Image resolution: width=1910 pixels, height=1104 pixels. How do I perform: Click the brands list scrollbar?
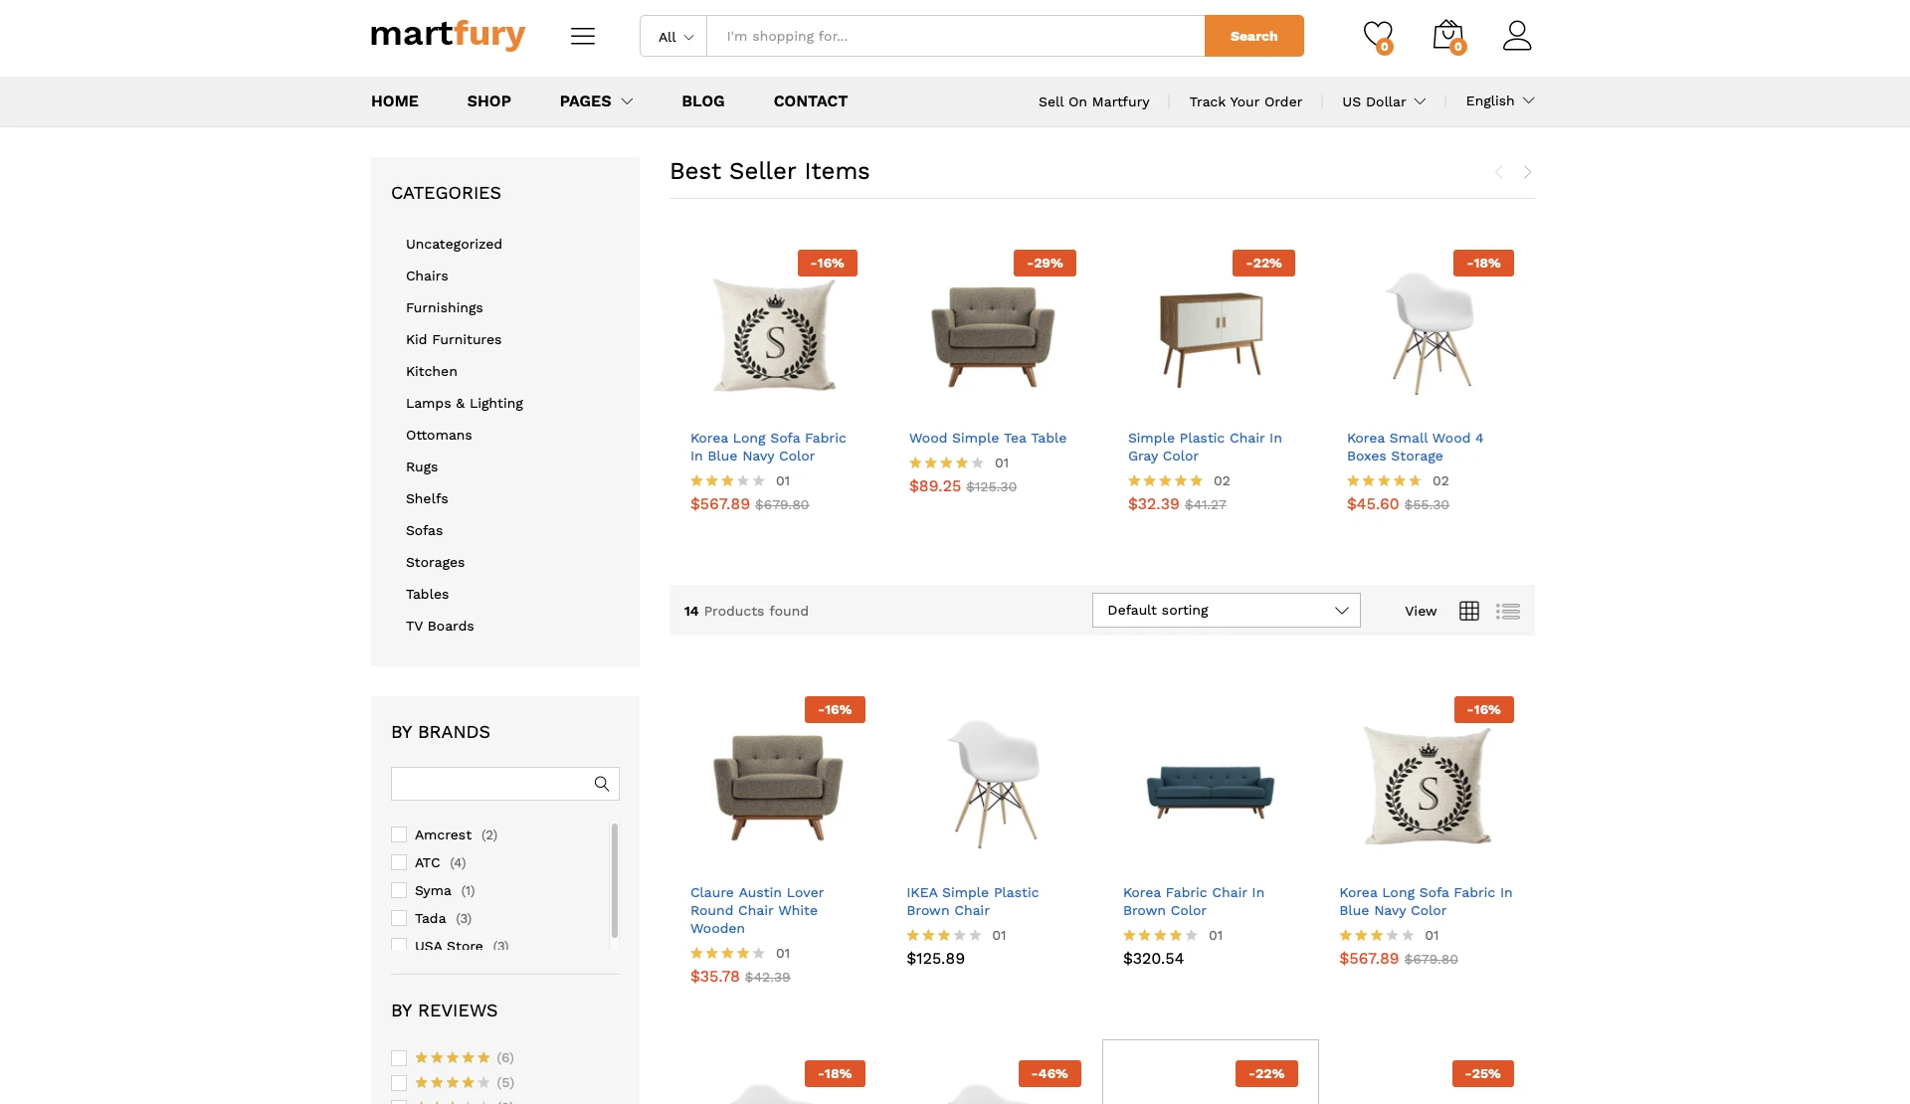point(614,879)
